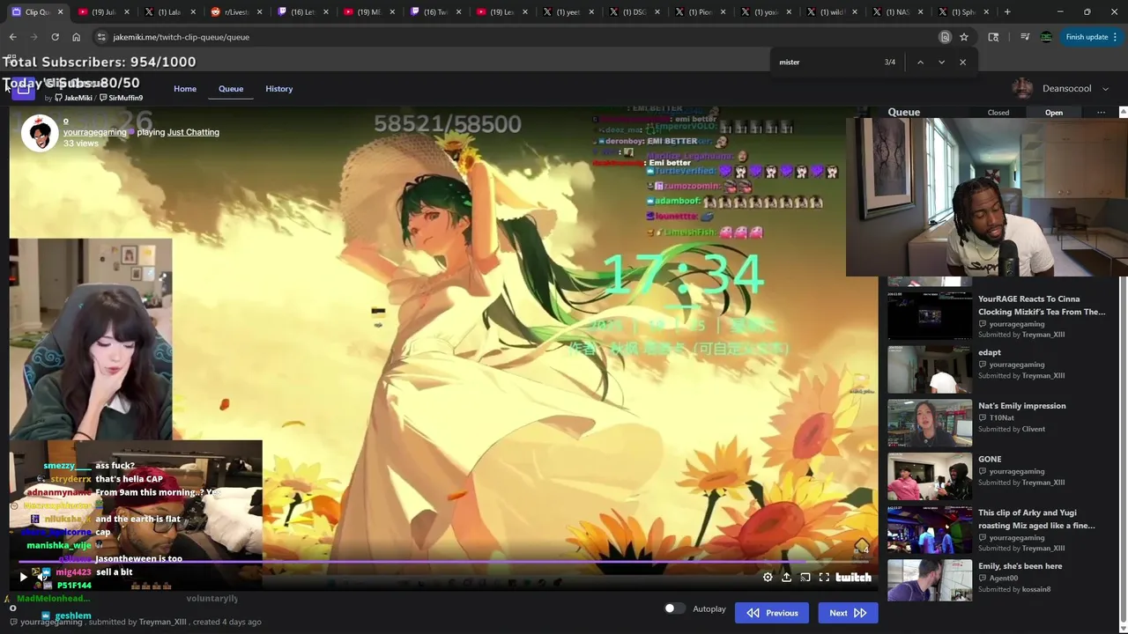
Task: Click the yourragegaming channel avatar
Action: coord(40,134)
